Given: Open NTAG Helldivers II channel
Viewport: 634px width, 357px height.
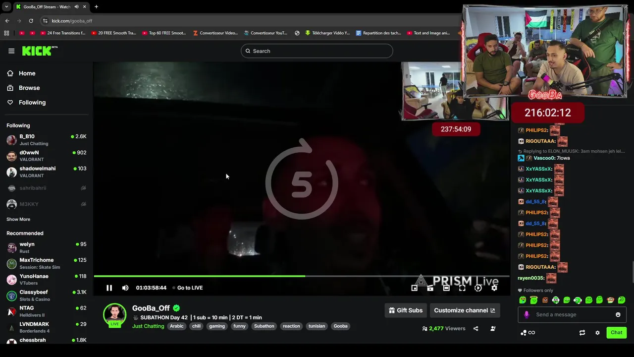Looking at the screenshot, I should (47, 311).
